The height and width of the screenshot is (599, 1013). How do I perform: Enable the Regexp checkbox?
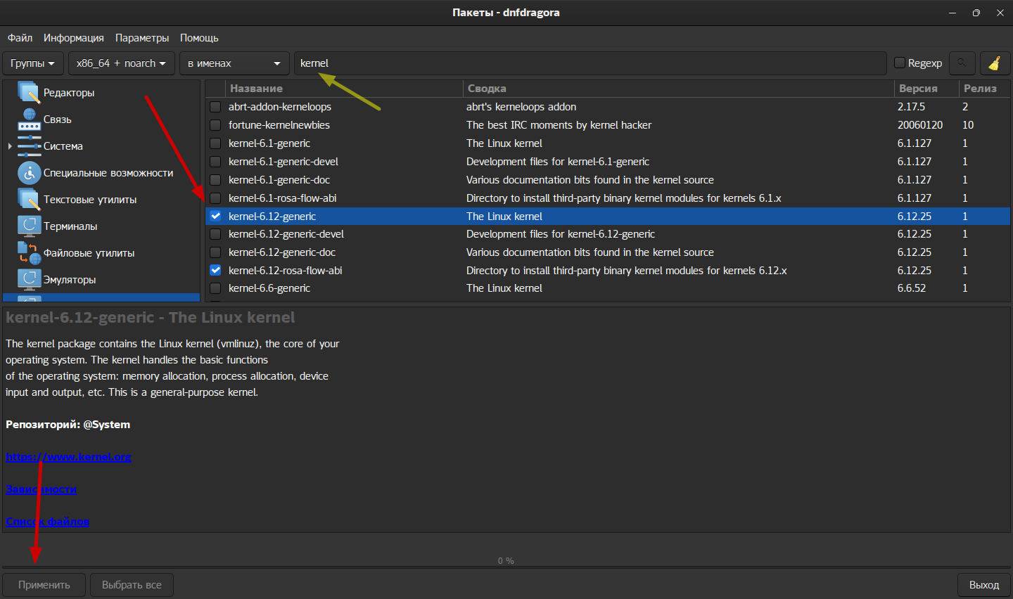point(899,63)
